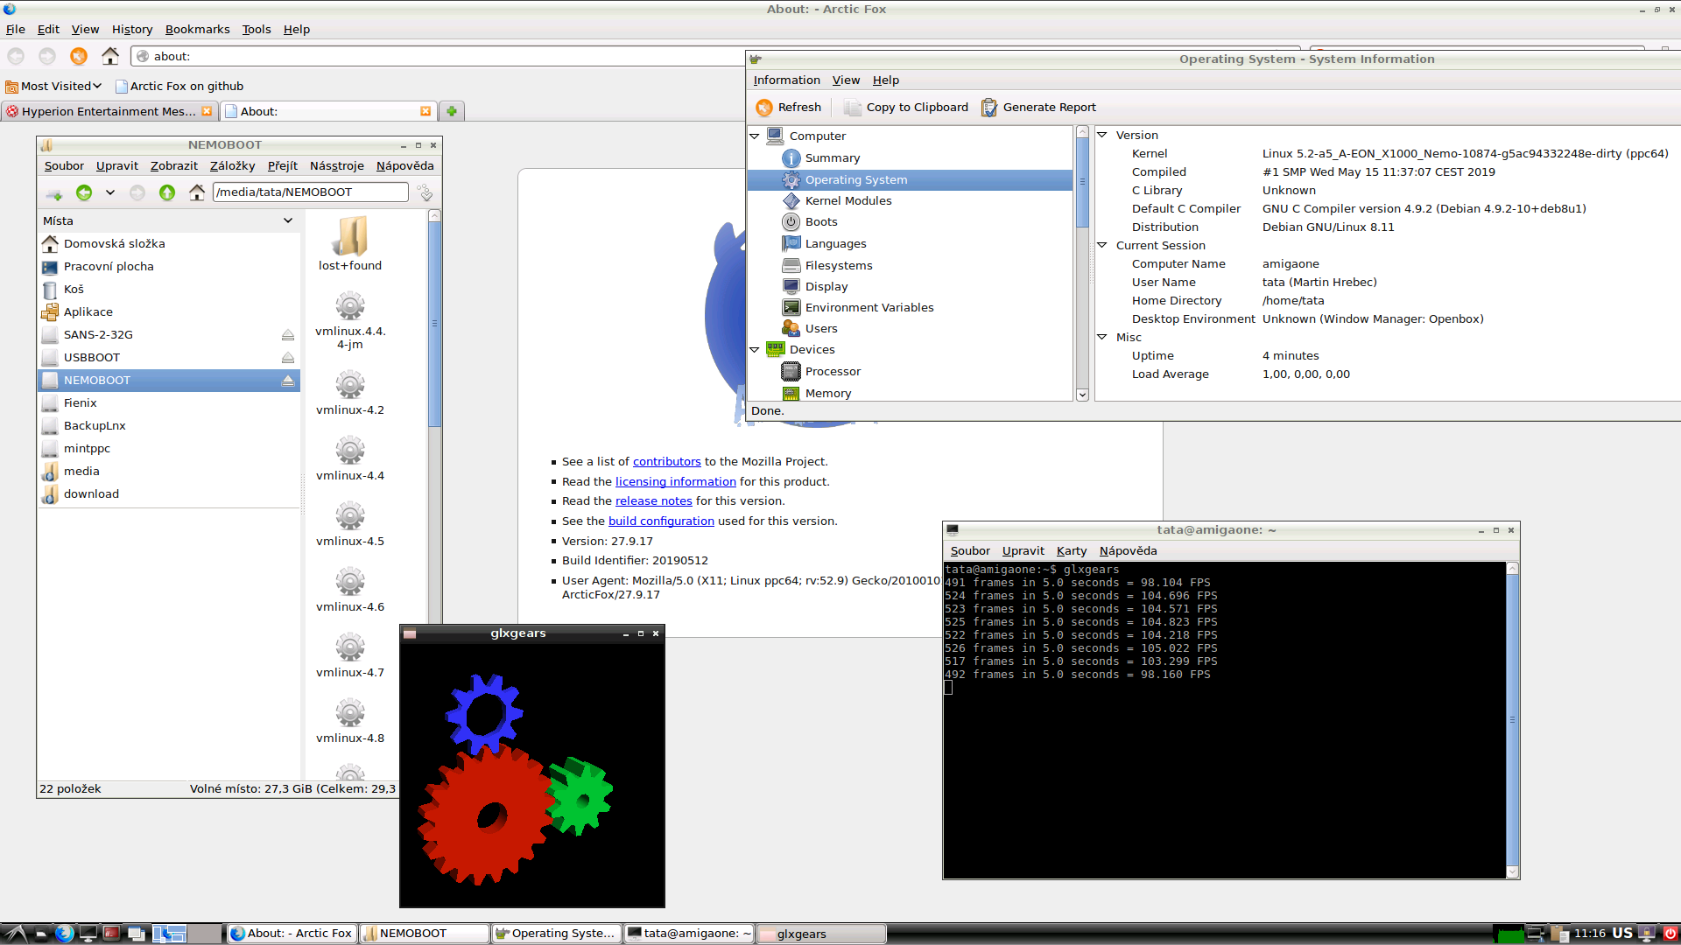Viewport: 1681px width, 945px height.
Task: Eject the USBBOOT volume
Action: tap(287, 358)
